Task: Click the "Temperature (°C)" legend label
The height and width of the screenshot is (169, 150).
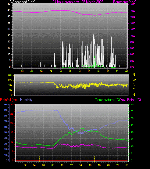Action: [107, 100]
